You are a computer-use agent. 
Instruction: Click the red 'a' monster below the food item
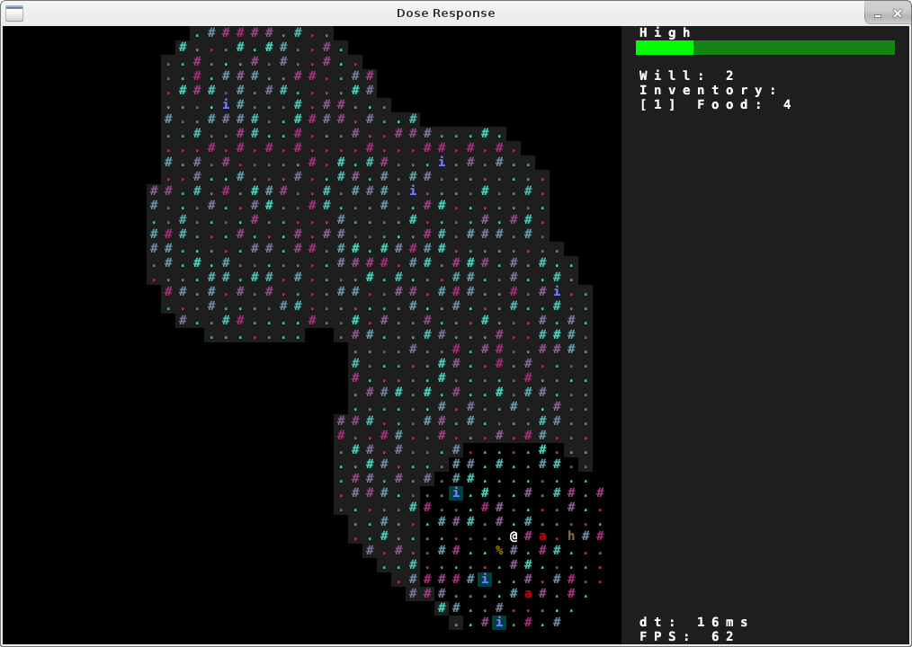click(528, 593)
